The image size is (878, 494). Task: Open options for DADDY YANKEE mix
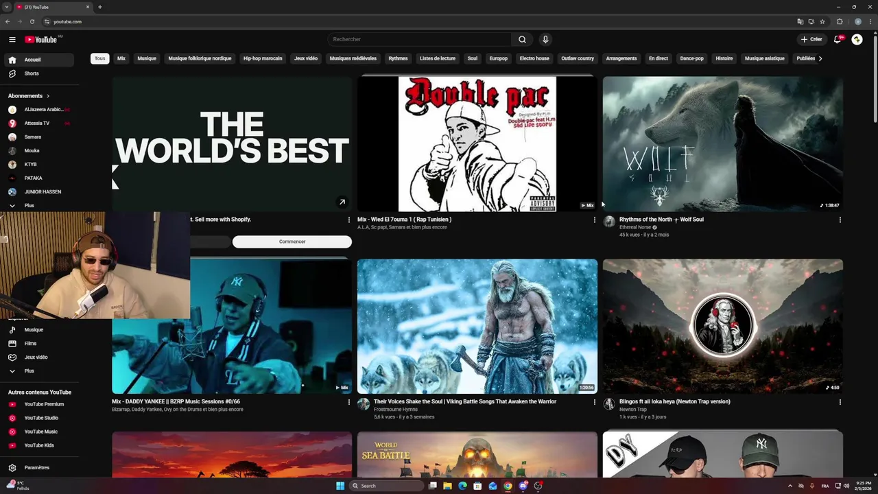point(348,402)
